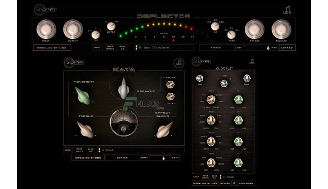Toggle the OUT switch in Axis
The image size is (328, 189).
click(x=247, y=78)
